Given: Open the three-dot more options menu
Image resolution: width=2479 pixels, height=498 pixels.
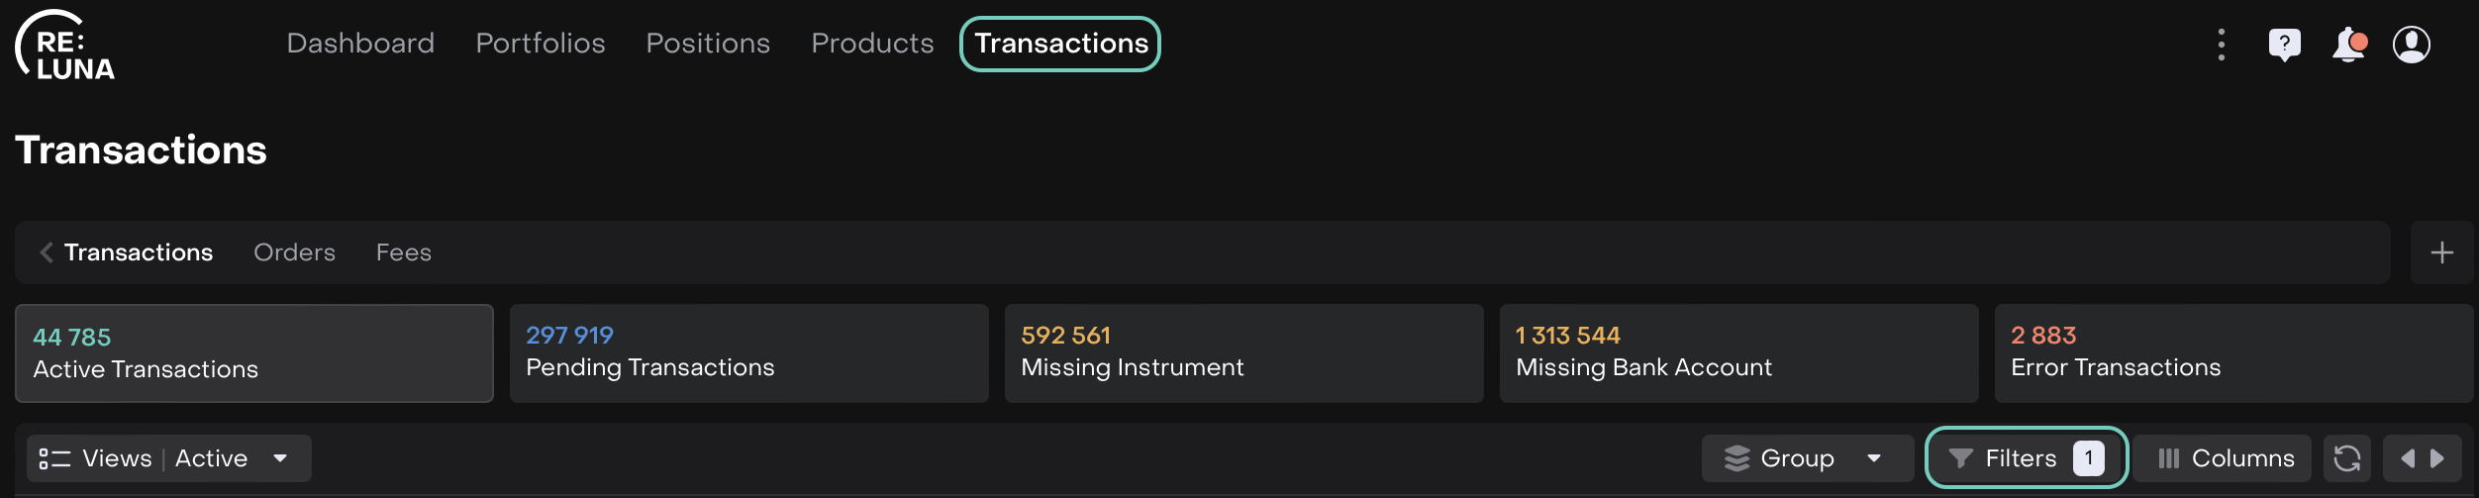Looking at the screenshot, I should pyautogui.click(x=2222, y=45).
